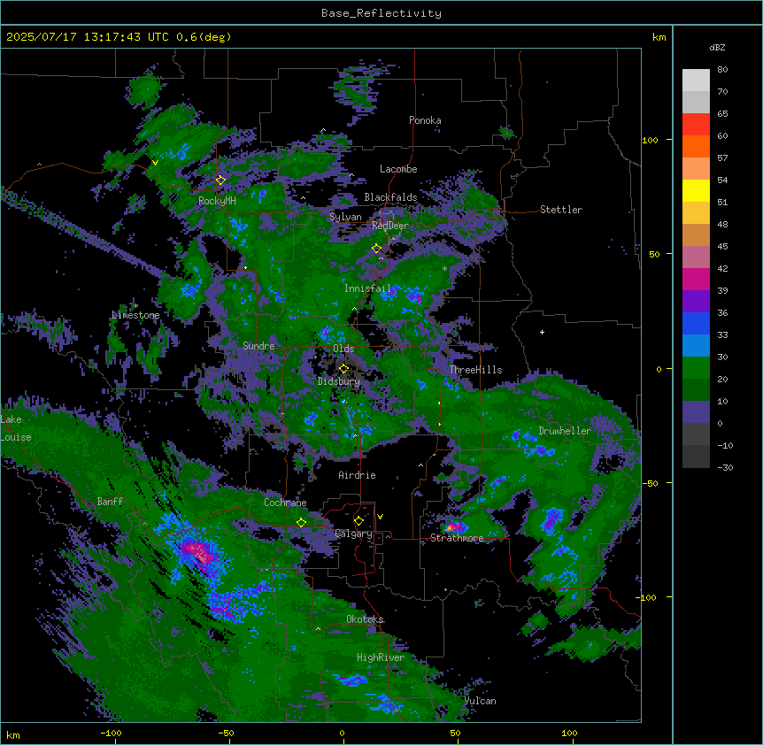Click the dBZ legend heading
763x745 pixels.
pos(717,48)
